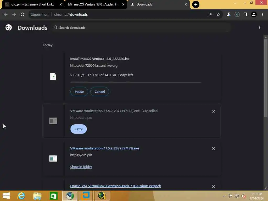Viewport: 268px width, 201px height.
Task: Pause the macOS Ventura ISO download
Action: (x=79, y=92)
